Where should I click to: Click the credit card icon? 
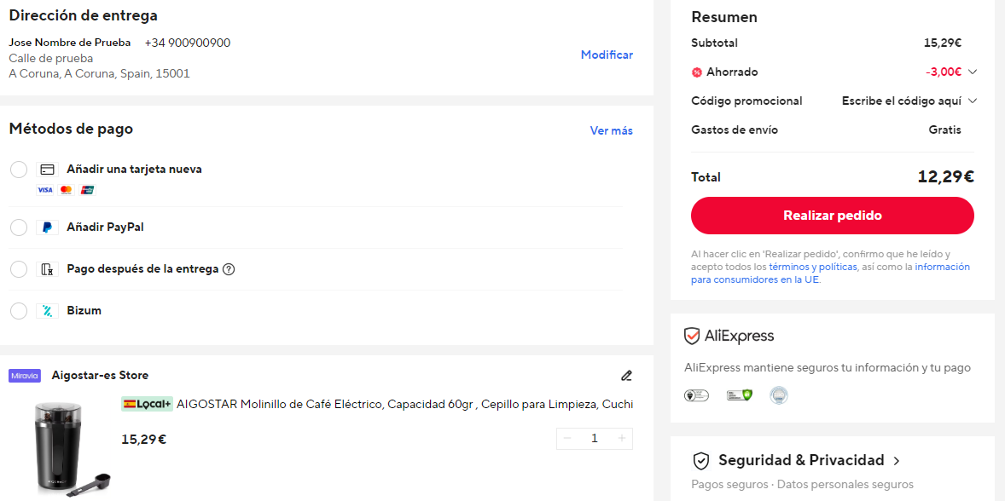(47, 170)
